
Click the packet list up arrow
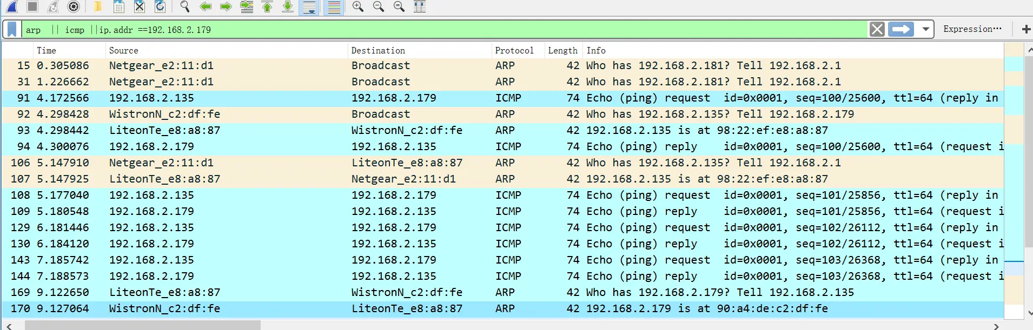click(1029, 50)
